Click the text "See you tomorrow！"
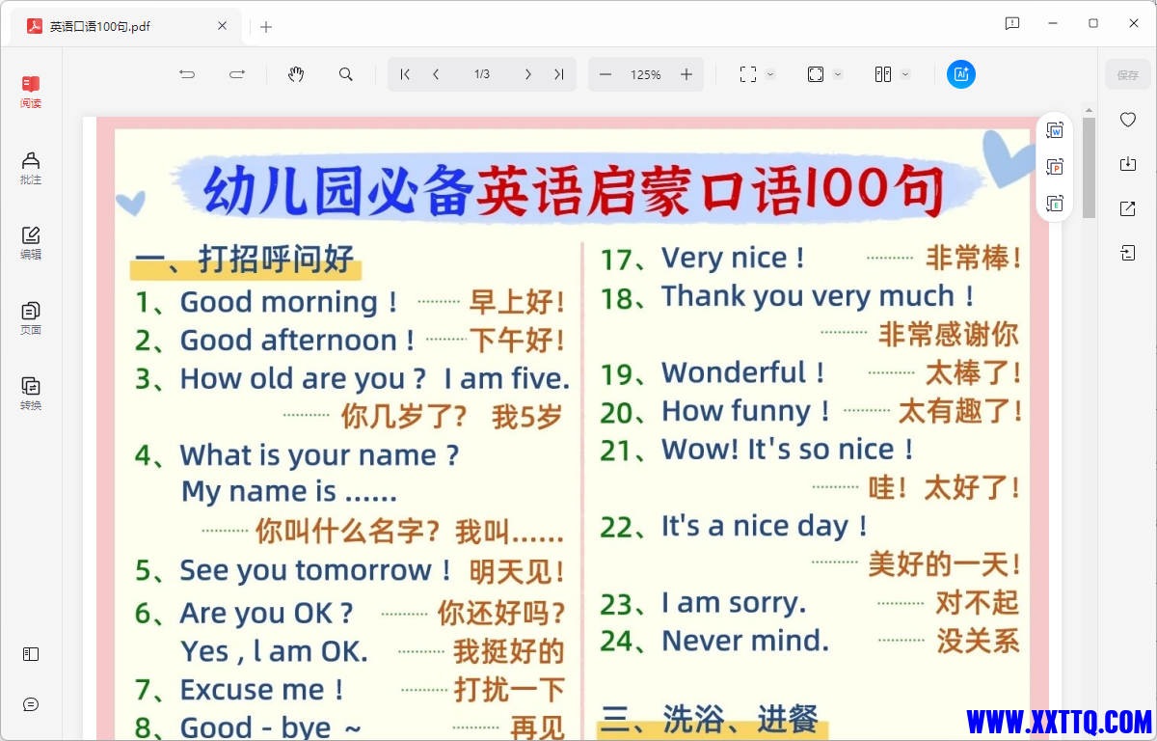The image size is (1157, 741). (x=316, y=570)
